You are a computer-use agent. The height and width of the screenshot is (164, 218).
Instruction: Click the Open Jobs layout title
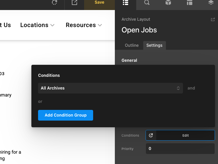coord(139,30)
